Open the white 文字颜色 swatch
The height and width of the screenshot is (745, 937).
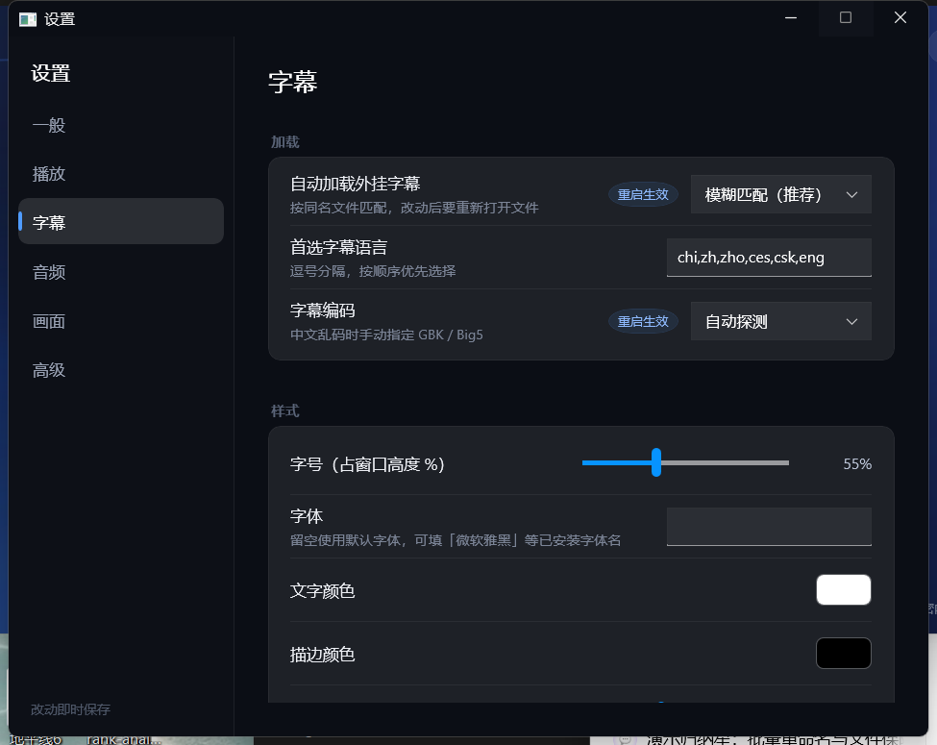coord(843,590)
